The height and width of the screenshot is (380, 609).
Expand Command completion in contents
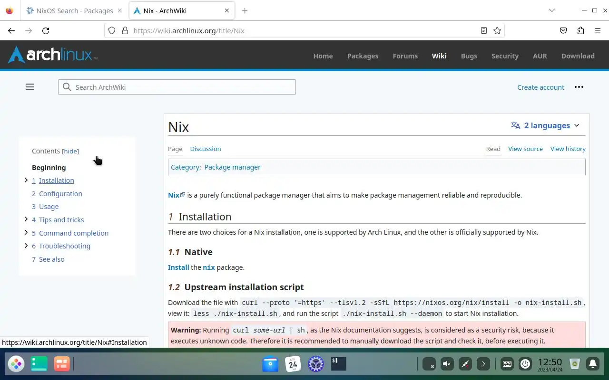click(x=26, y=233)
